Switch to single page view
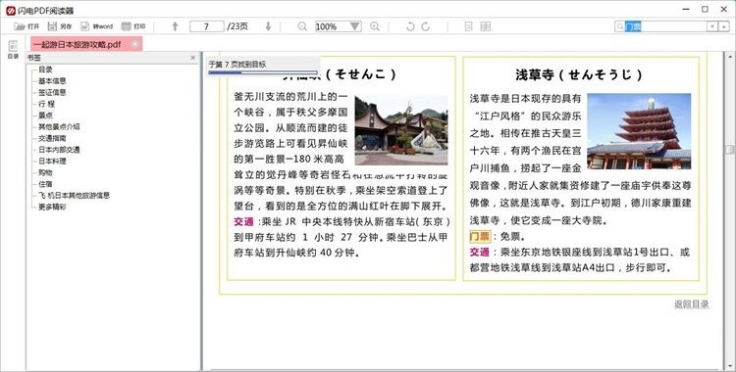 [468, 26]
